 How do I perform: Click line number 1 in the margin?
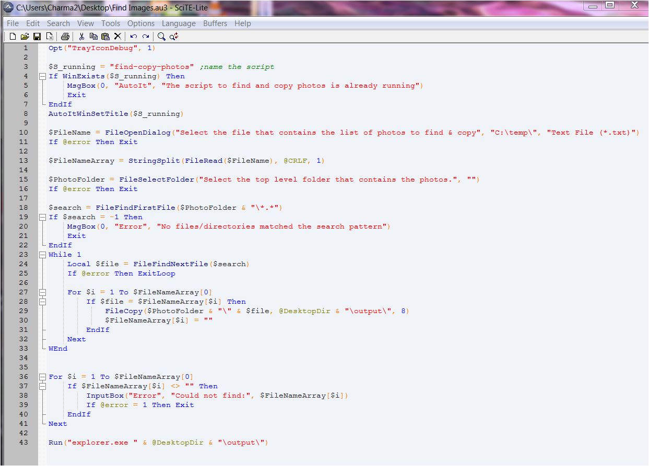(26, 48)
